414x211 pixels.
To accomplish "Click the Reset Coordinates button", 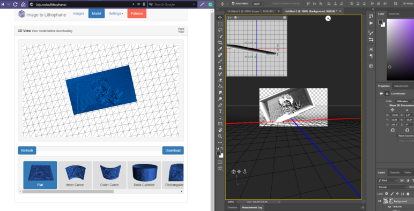I will coord(405,135).
